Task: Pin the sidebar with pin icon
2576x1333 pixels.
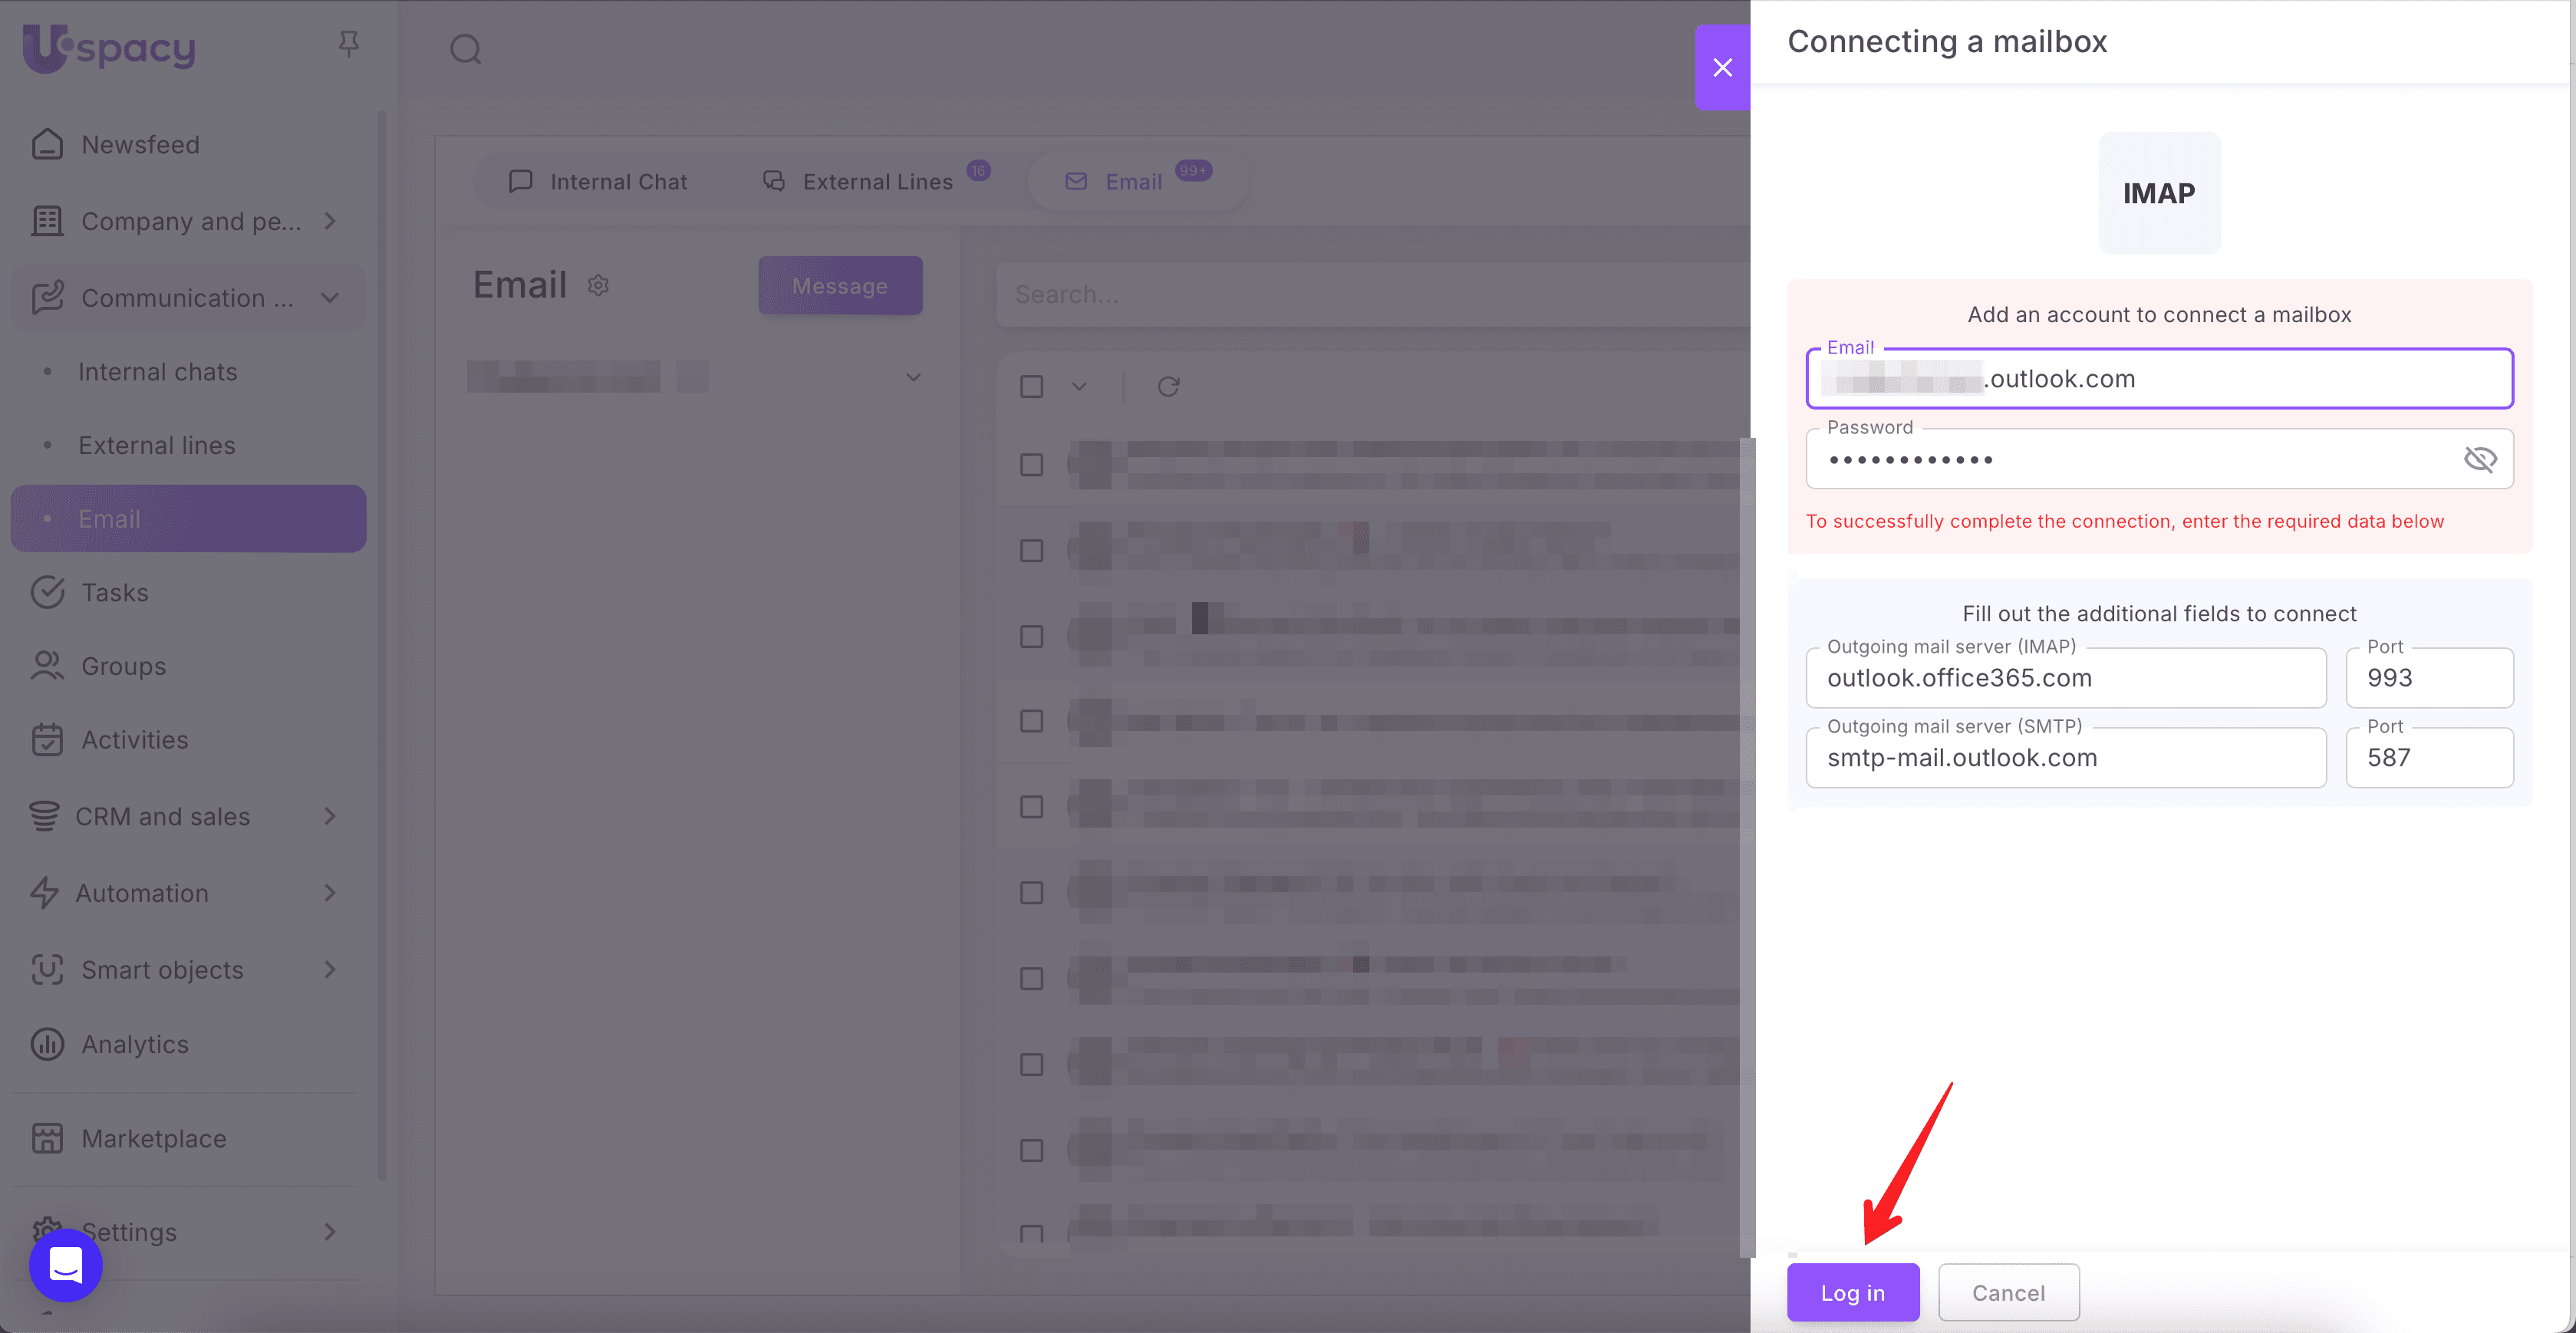Action: click(x=348, y=44)
